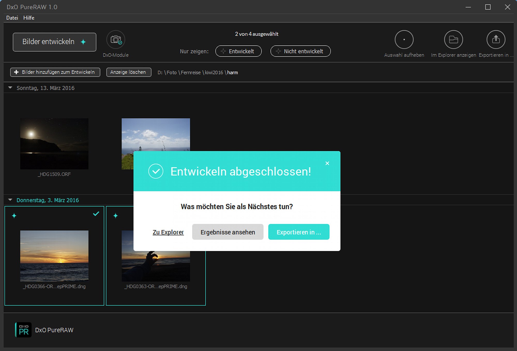
Task: Toggle selection checkmark on _HDG0366 thumbnail
Action: [96, 214]
